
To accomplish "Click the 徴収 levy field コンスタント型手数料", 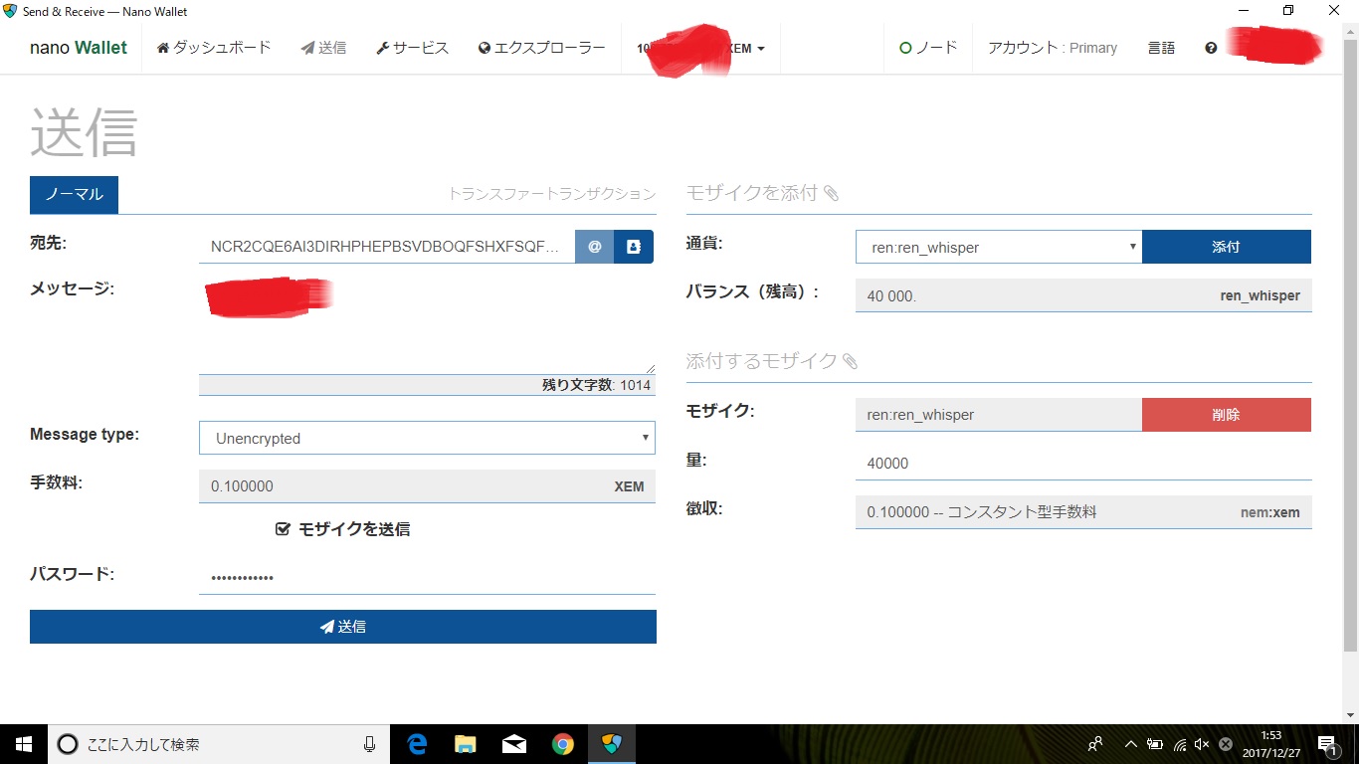I will click(x=1083, y=512).
